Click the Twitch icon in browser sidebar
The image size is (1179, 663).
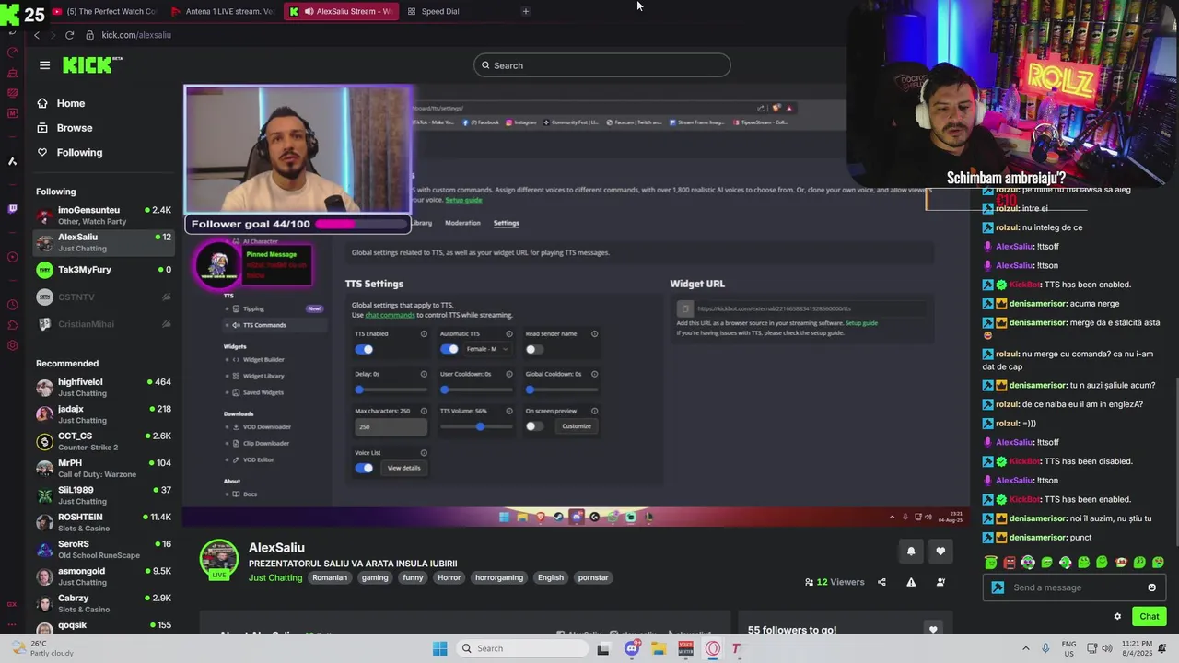12,209
